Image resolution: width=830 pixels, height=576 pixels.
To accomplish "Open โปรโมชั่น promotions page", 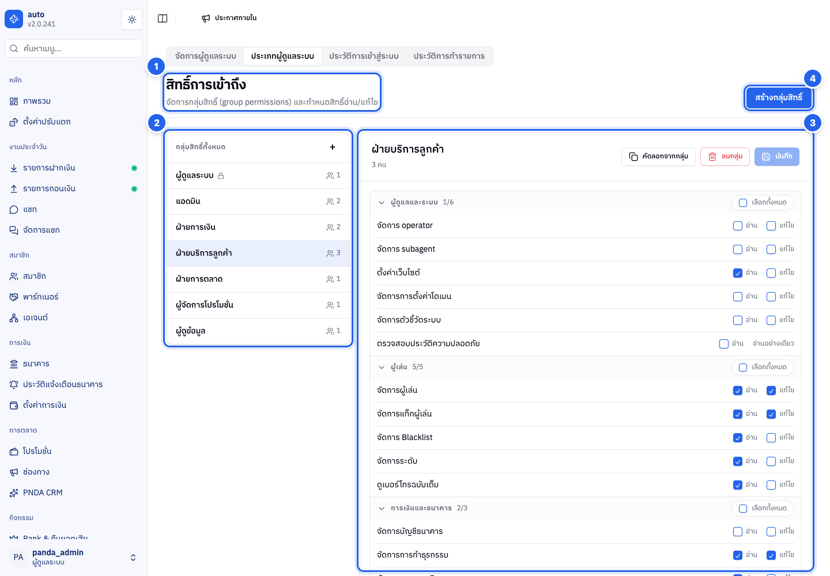I will coord(74,451).
